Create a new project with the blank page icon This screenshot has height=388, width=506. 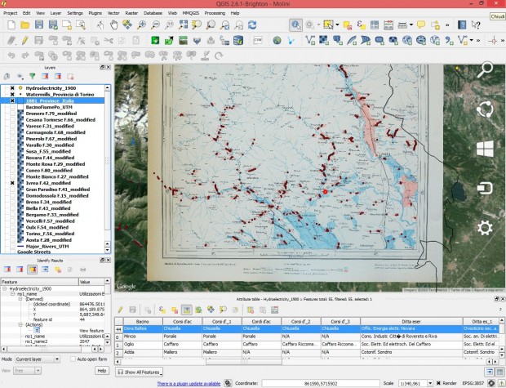coord(11,25)
